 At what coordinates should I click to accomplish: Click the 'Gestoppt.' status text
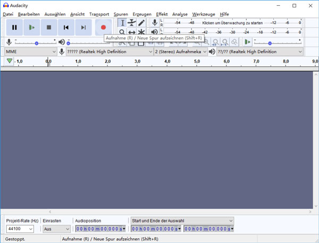(15, 239)
